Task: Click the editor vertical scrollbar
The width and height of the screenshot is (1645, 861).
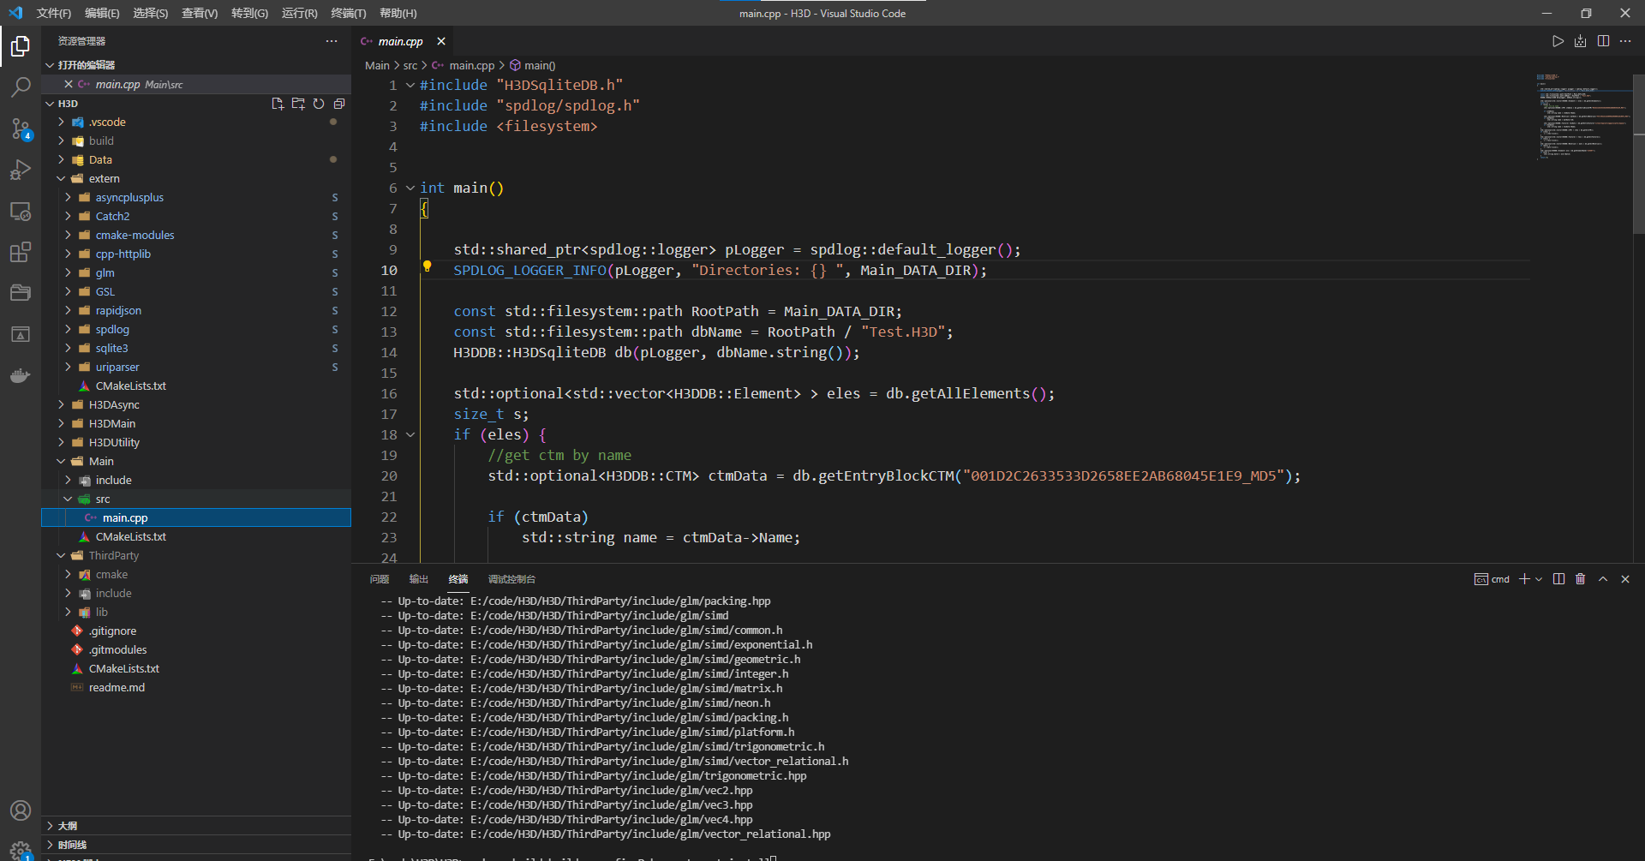Action: 1639,154
